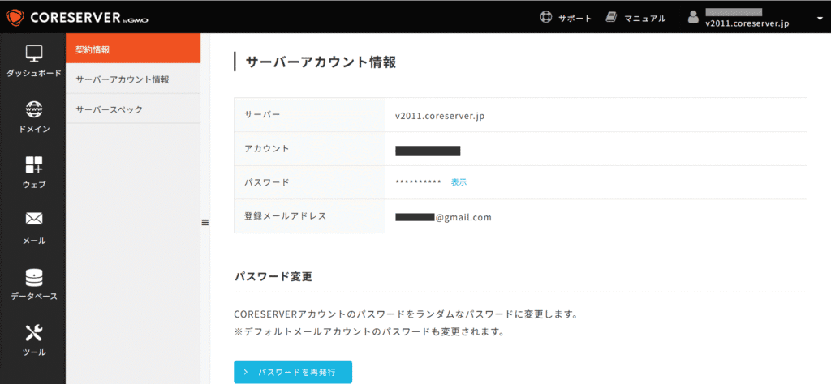The image size is (831, 384).
Task: Click the masked password asterisks
Action: 418,182
